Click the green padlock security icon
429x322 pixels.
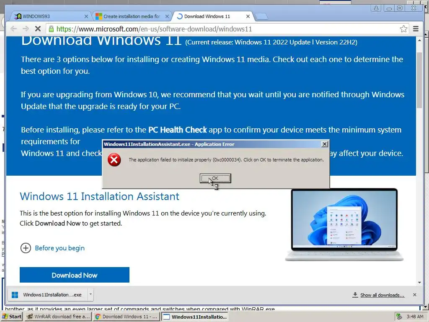click(x=51, y=29)
